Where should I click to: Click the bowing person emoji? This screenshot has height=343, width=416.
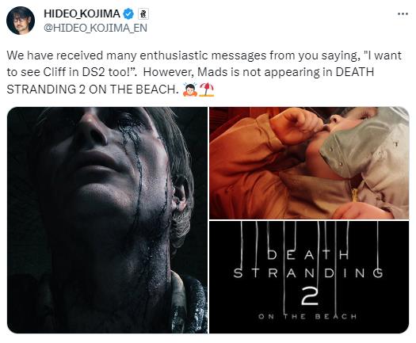click(x=190, y=90)
